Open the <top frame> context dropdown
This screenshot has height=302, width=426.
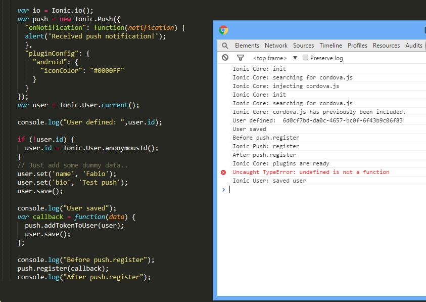[275, 58]
